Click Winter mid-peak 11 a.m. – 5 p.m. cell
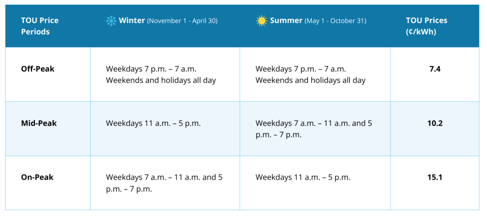The image size is (487, 216). click(x=153, y=123)
